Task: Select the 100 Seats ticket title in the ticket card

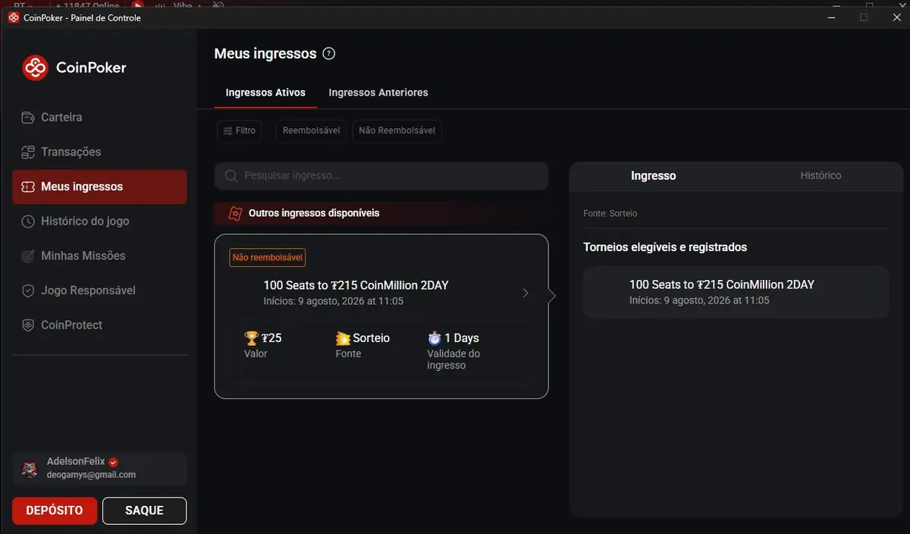Action: tap(356, 286)
